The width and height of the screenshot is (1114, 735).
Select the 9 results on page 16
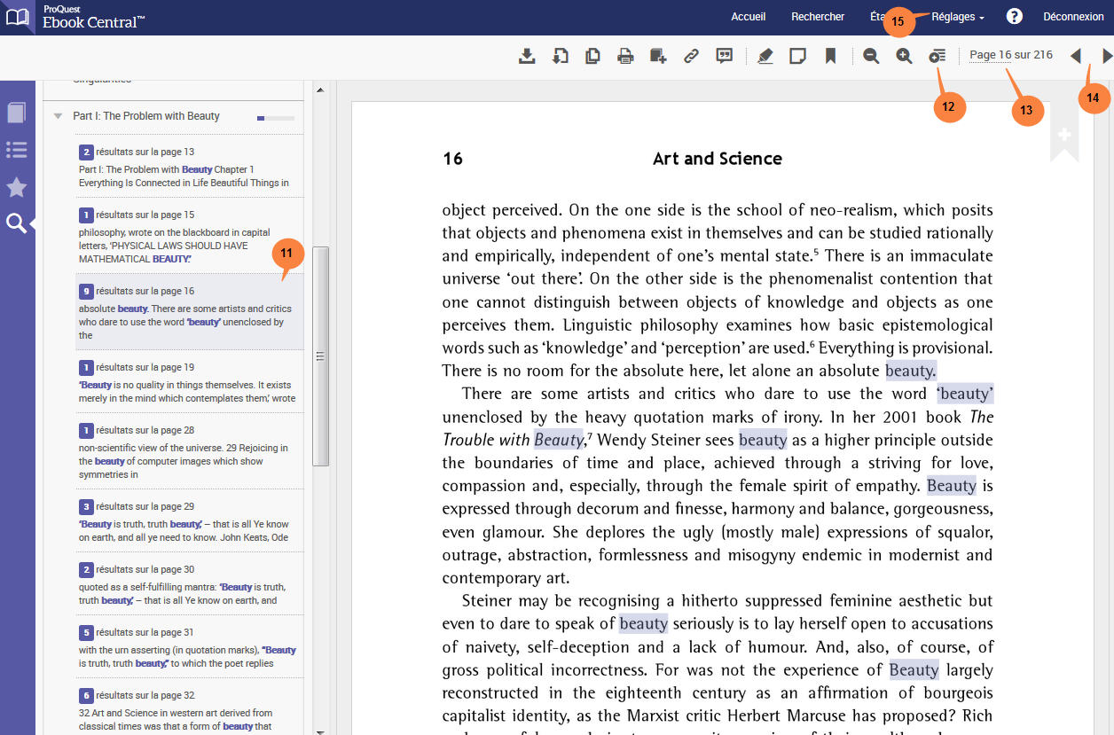[x=190, y=312]
